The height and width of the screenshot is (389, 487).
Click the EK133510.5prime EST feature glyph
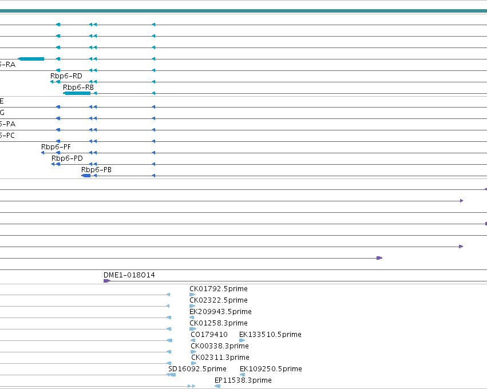tap(242, 340)
